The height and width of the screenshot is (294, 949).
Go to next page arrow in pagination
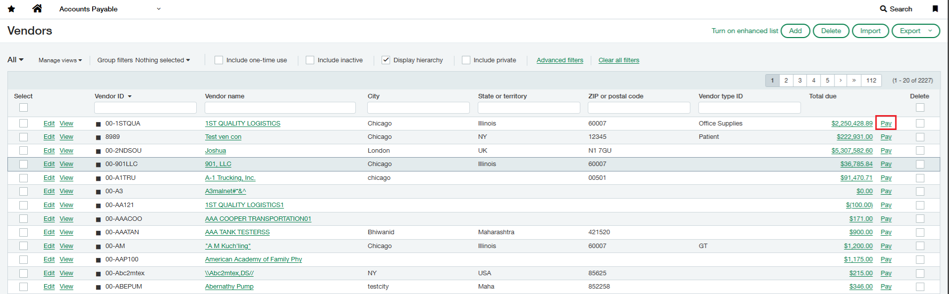(840, 81)
